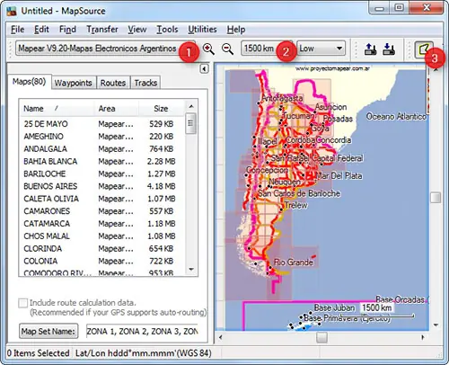
Task: Click the Zoom In magnifier icon
Action: (x=208, y=49)
